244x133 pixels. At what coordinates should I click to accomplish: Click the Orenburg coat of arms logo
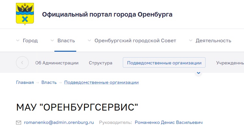pyautogui.click(x=25, y=14)
